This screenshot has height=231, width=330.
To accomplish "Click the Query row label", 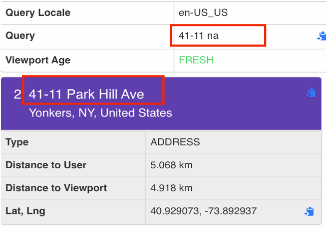I will pyautogui.click(x=20, y=36).
